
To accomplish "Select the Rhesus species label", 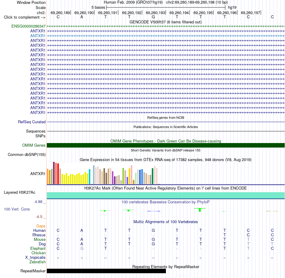I will pos(39,235).
